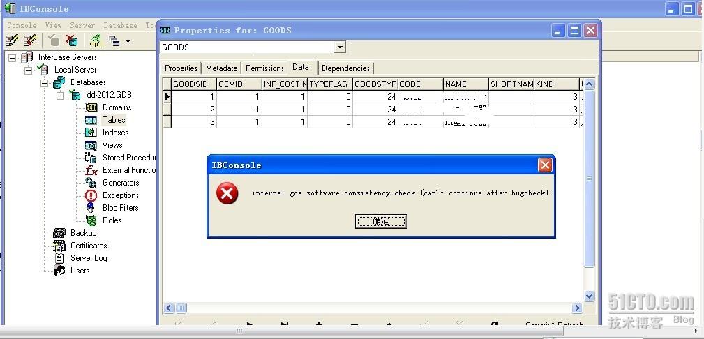The image size is (704, 339).
Task: Click the CODE column header
Action: point(421,84)
